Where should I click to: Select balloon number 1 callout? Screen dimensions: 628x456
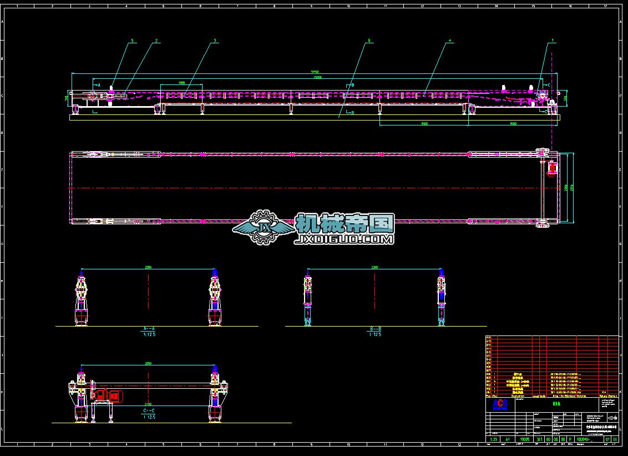click(x=553, y=41)
